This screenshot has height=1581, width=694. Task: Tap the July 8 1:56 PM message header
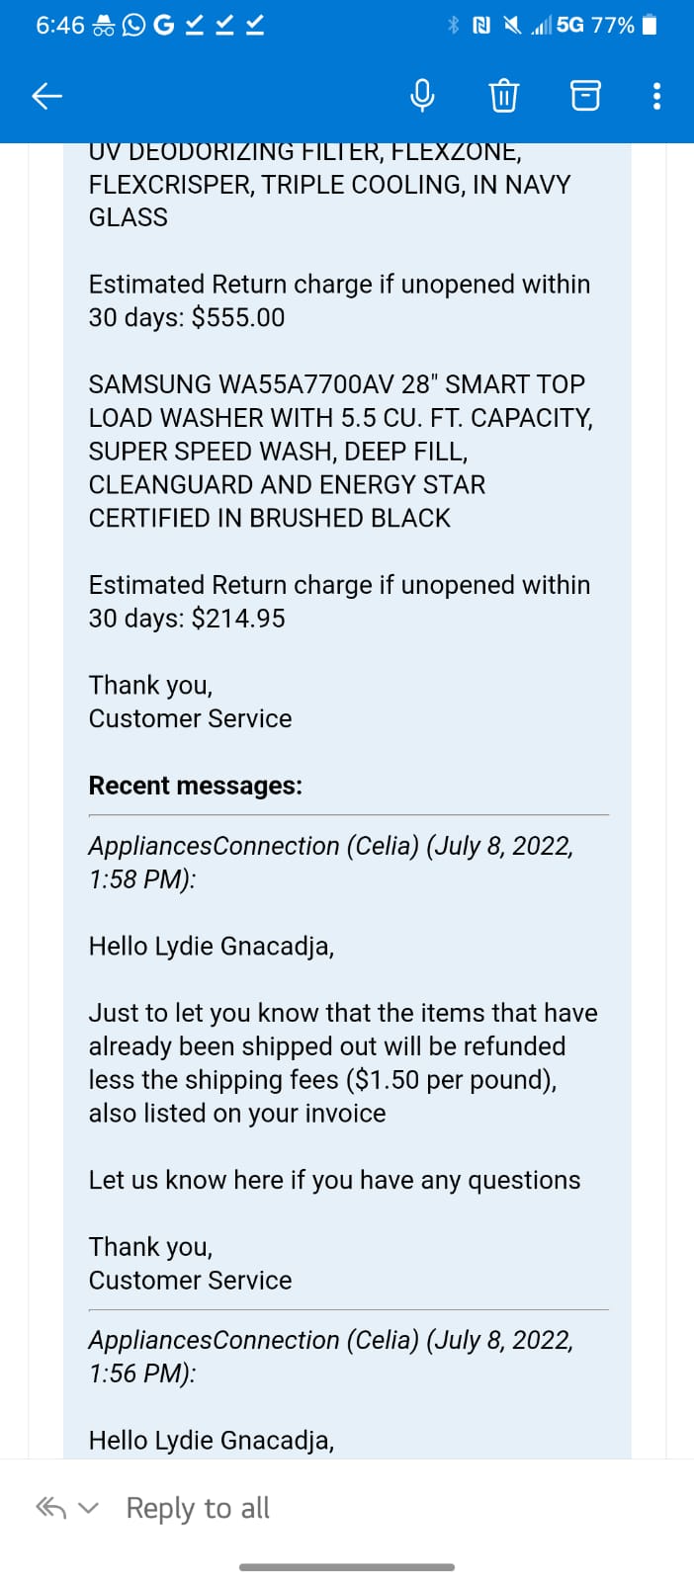[x=331, y=1356]
